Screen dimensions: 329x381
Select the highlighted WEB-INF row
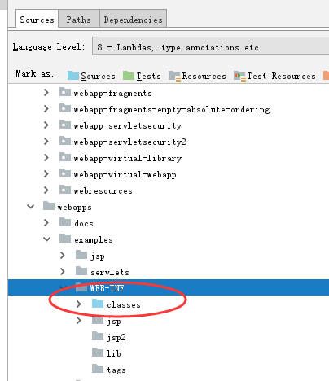169,287
